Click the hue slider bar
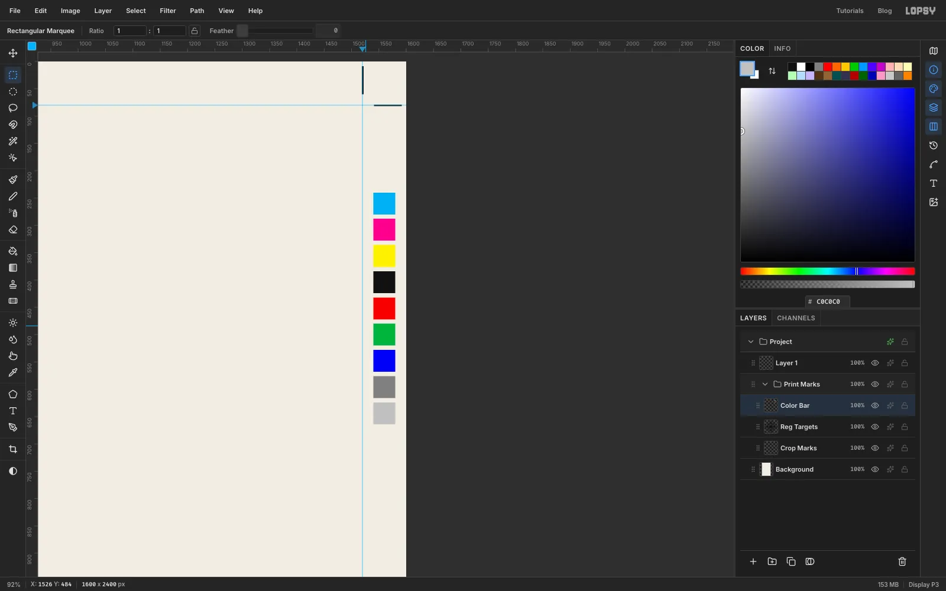The width and height of the screenshot is (946, 591). tap(828, 271)
